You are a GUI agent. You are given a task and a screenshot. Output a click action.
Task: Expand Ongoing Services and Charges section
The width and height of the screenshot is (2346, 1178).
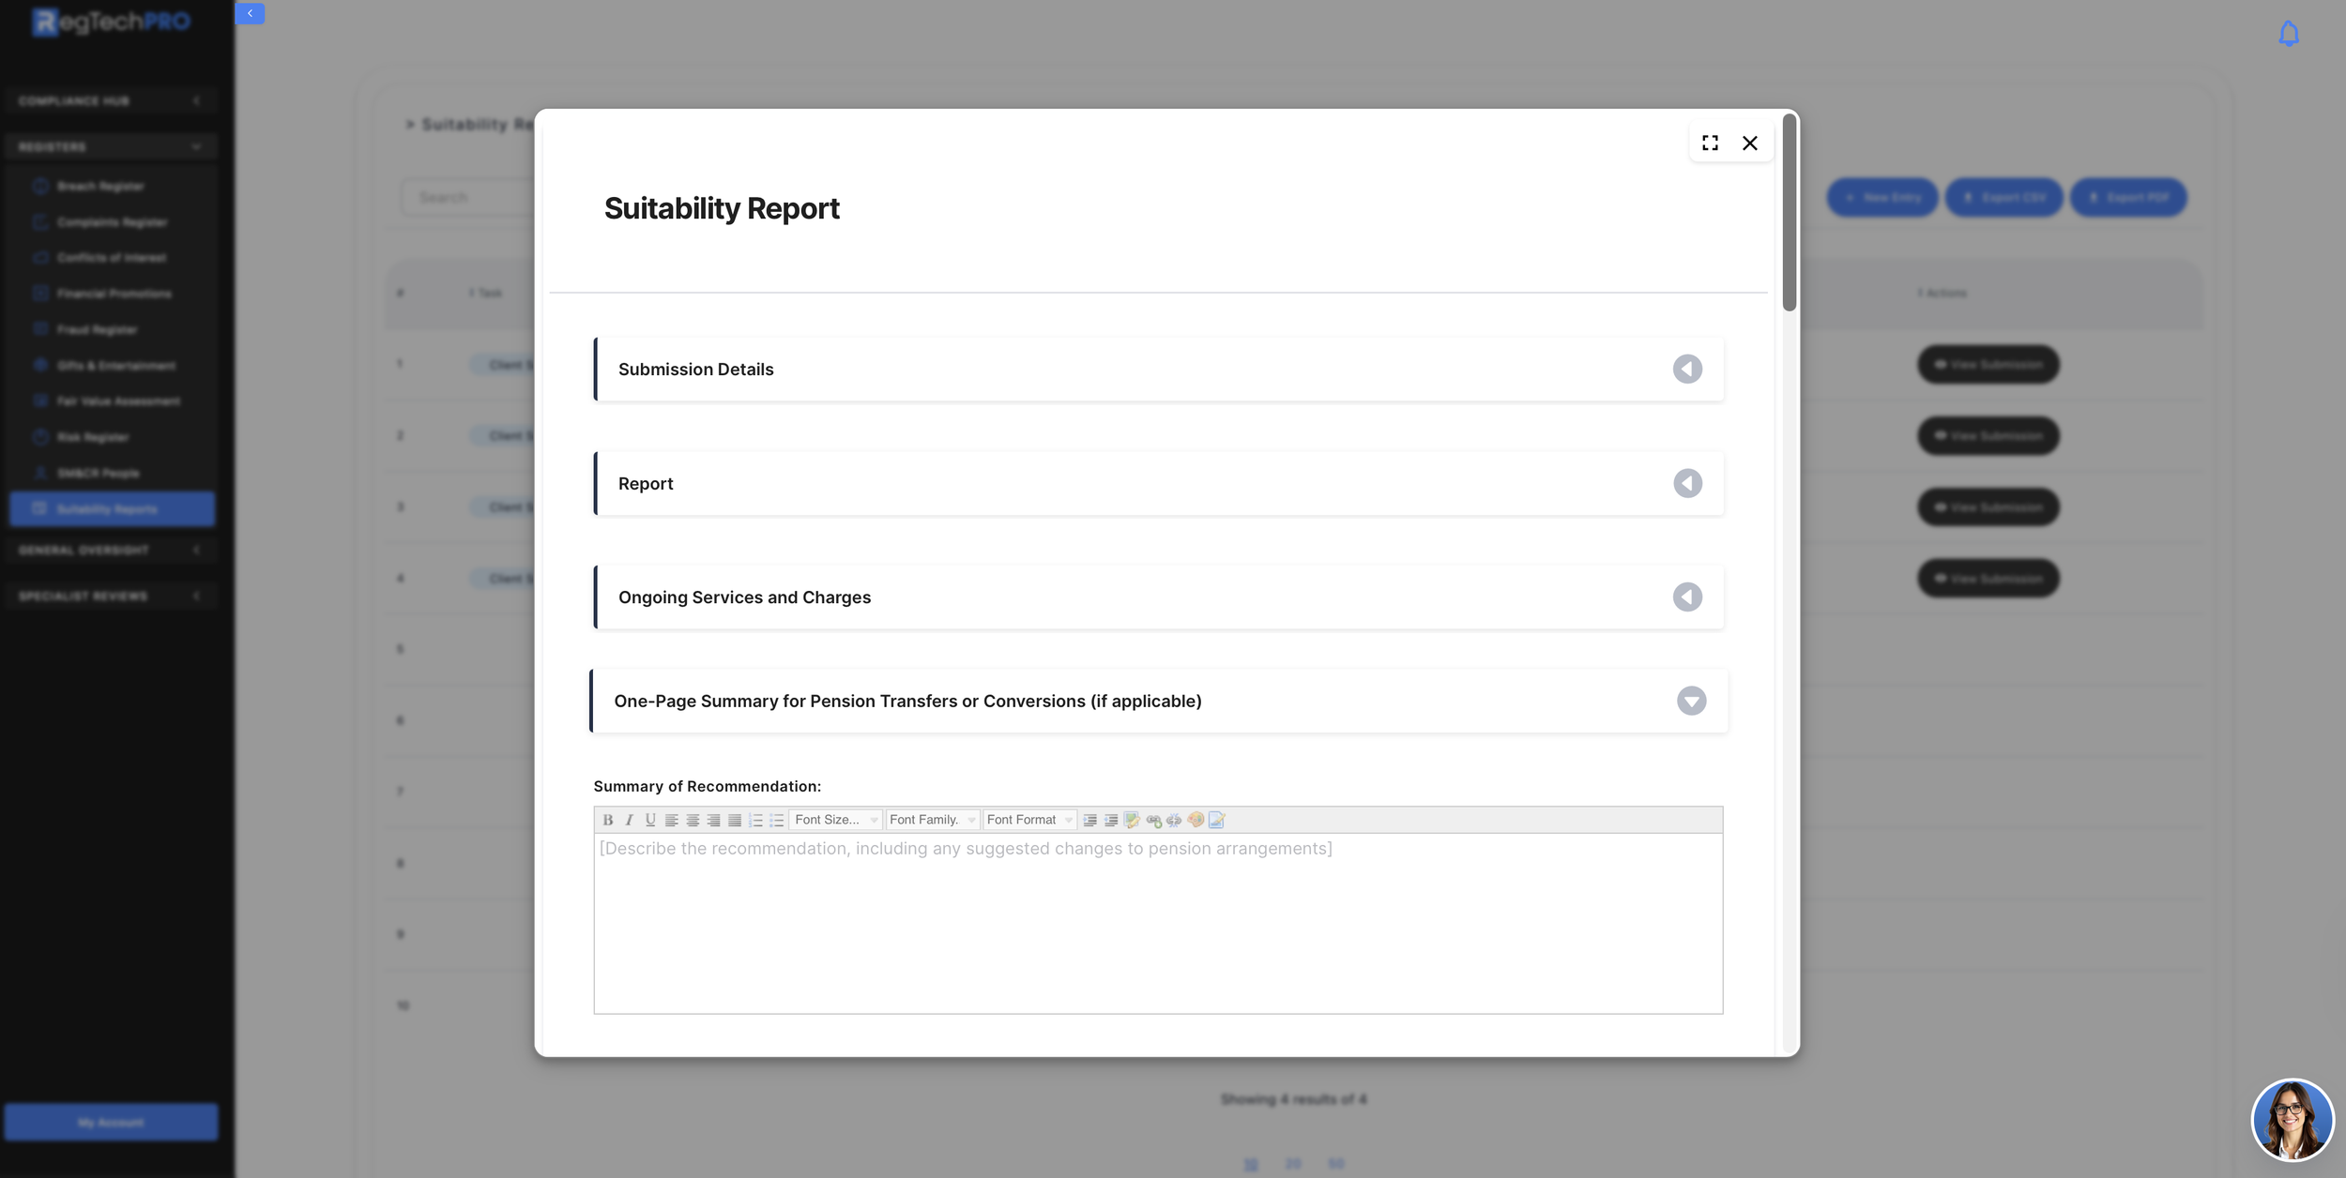1687,597
